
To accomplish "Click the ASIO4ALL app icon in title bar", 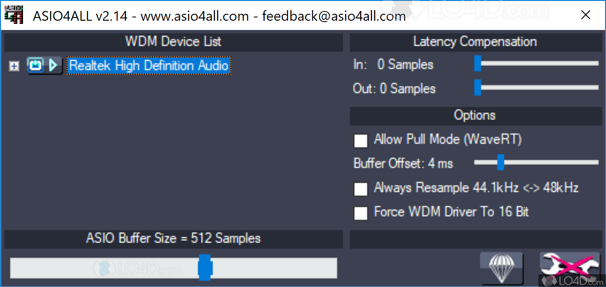I will [13, 16].
